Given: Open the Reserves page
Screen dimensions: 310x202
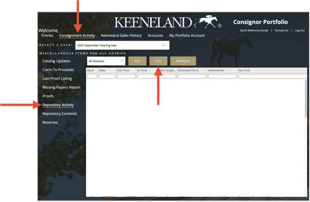Looking at the screenshot, I should [x=50, y=122].
